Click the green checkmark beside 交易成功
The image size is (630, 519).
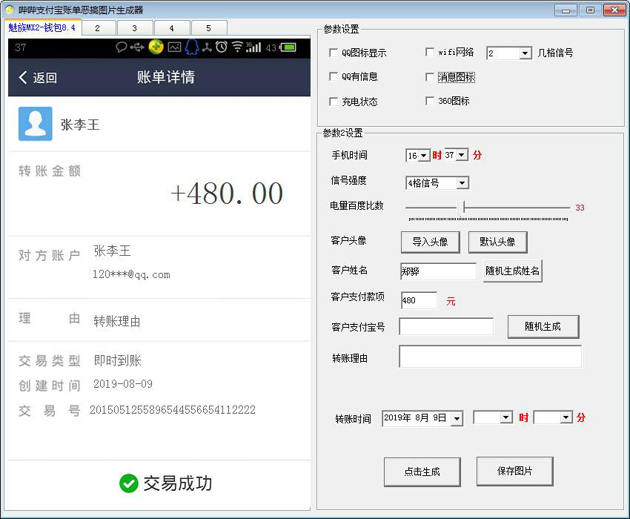pyautogui.click(x=128, y=483)
